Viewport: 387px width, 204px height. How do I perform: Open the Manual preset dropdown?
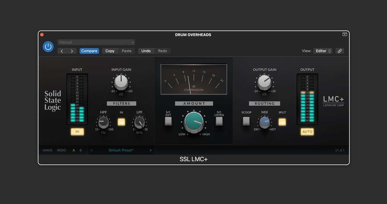(96, 42)
